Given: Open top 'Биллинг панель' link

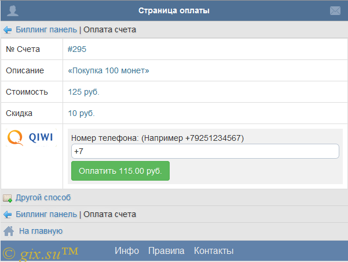Looking at the screenshot, I should pos(46,29).
